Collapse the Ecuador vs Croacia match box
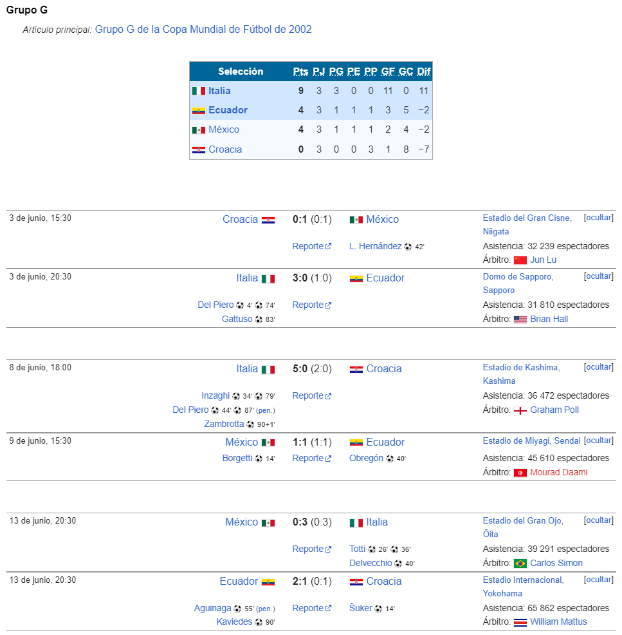Viewport: 622px width, 635px height. click(x=599, y=580)
